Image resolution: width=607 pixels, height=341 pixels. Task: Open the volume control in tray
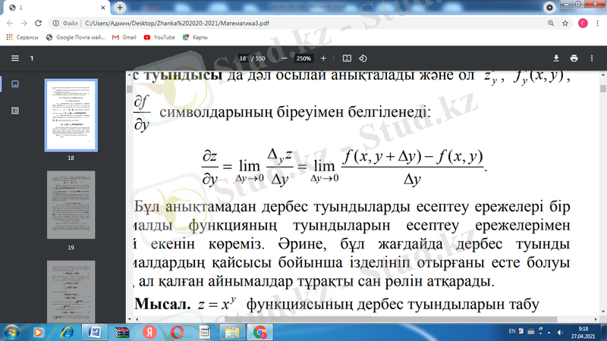point(560,332)
